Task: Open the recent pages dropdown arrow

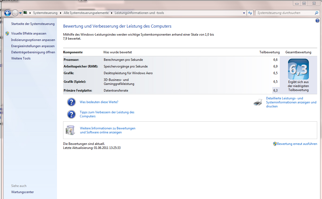Action: pyautogui.click(x=20, y=13)
